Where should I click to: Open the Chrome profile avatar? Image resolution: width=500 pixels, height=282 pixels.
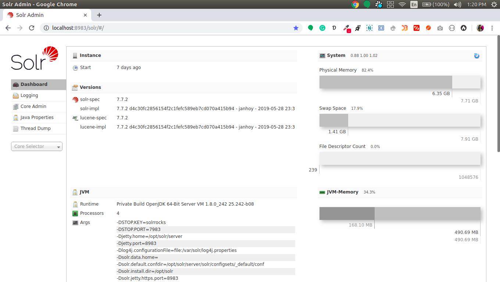coord(480,28)
